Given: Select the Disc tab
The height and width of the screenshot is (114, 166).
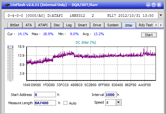Looking at the screenshot, I should (x=57, y=25).
